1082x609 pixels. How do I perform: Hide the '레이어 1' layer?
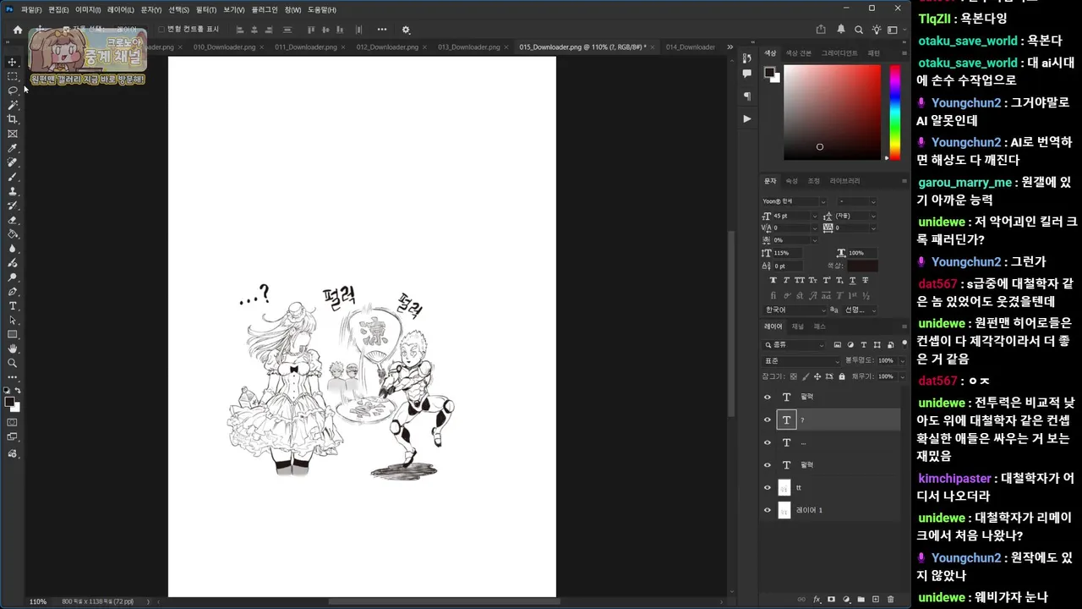[x=768, y=510]
